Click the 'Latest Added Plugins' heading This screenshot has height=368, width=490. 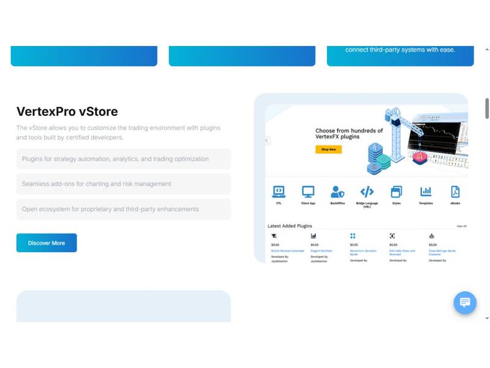[x=290, y=226]
